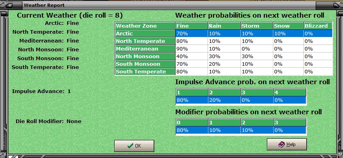The height and width of the screenshot is (158, 343).
Task: Click South Temperate Storm cell 10%
Action: click(x=257, y=71)
